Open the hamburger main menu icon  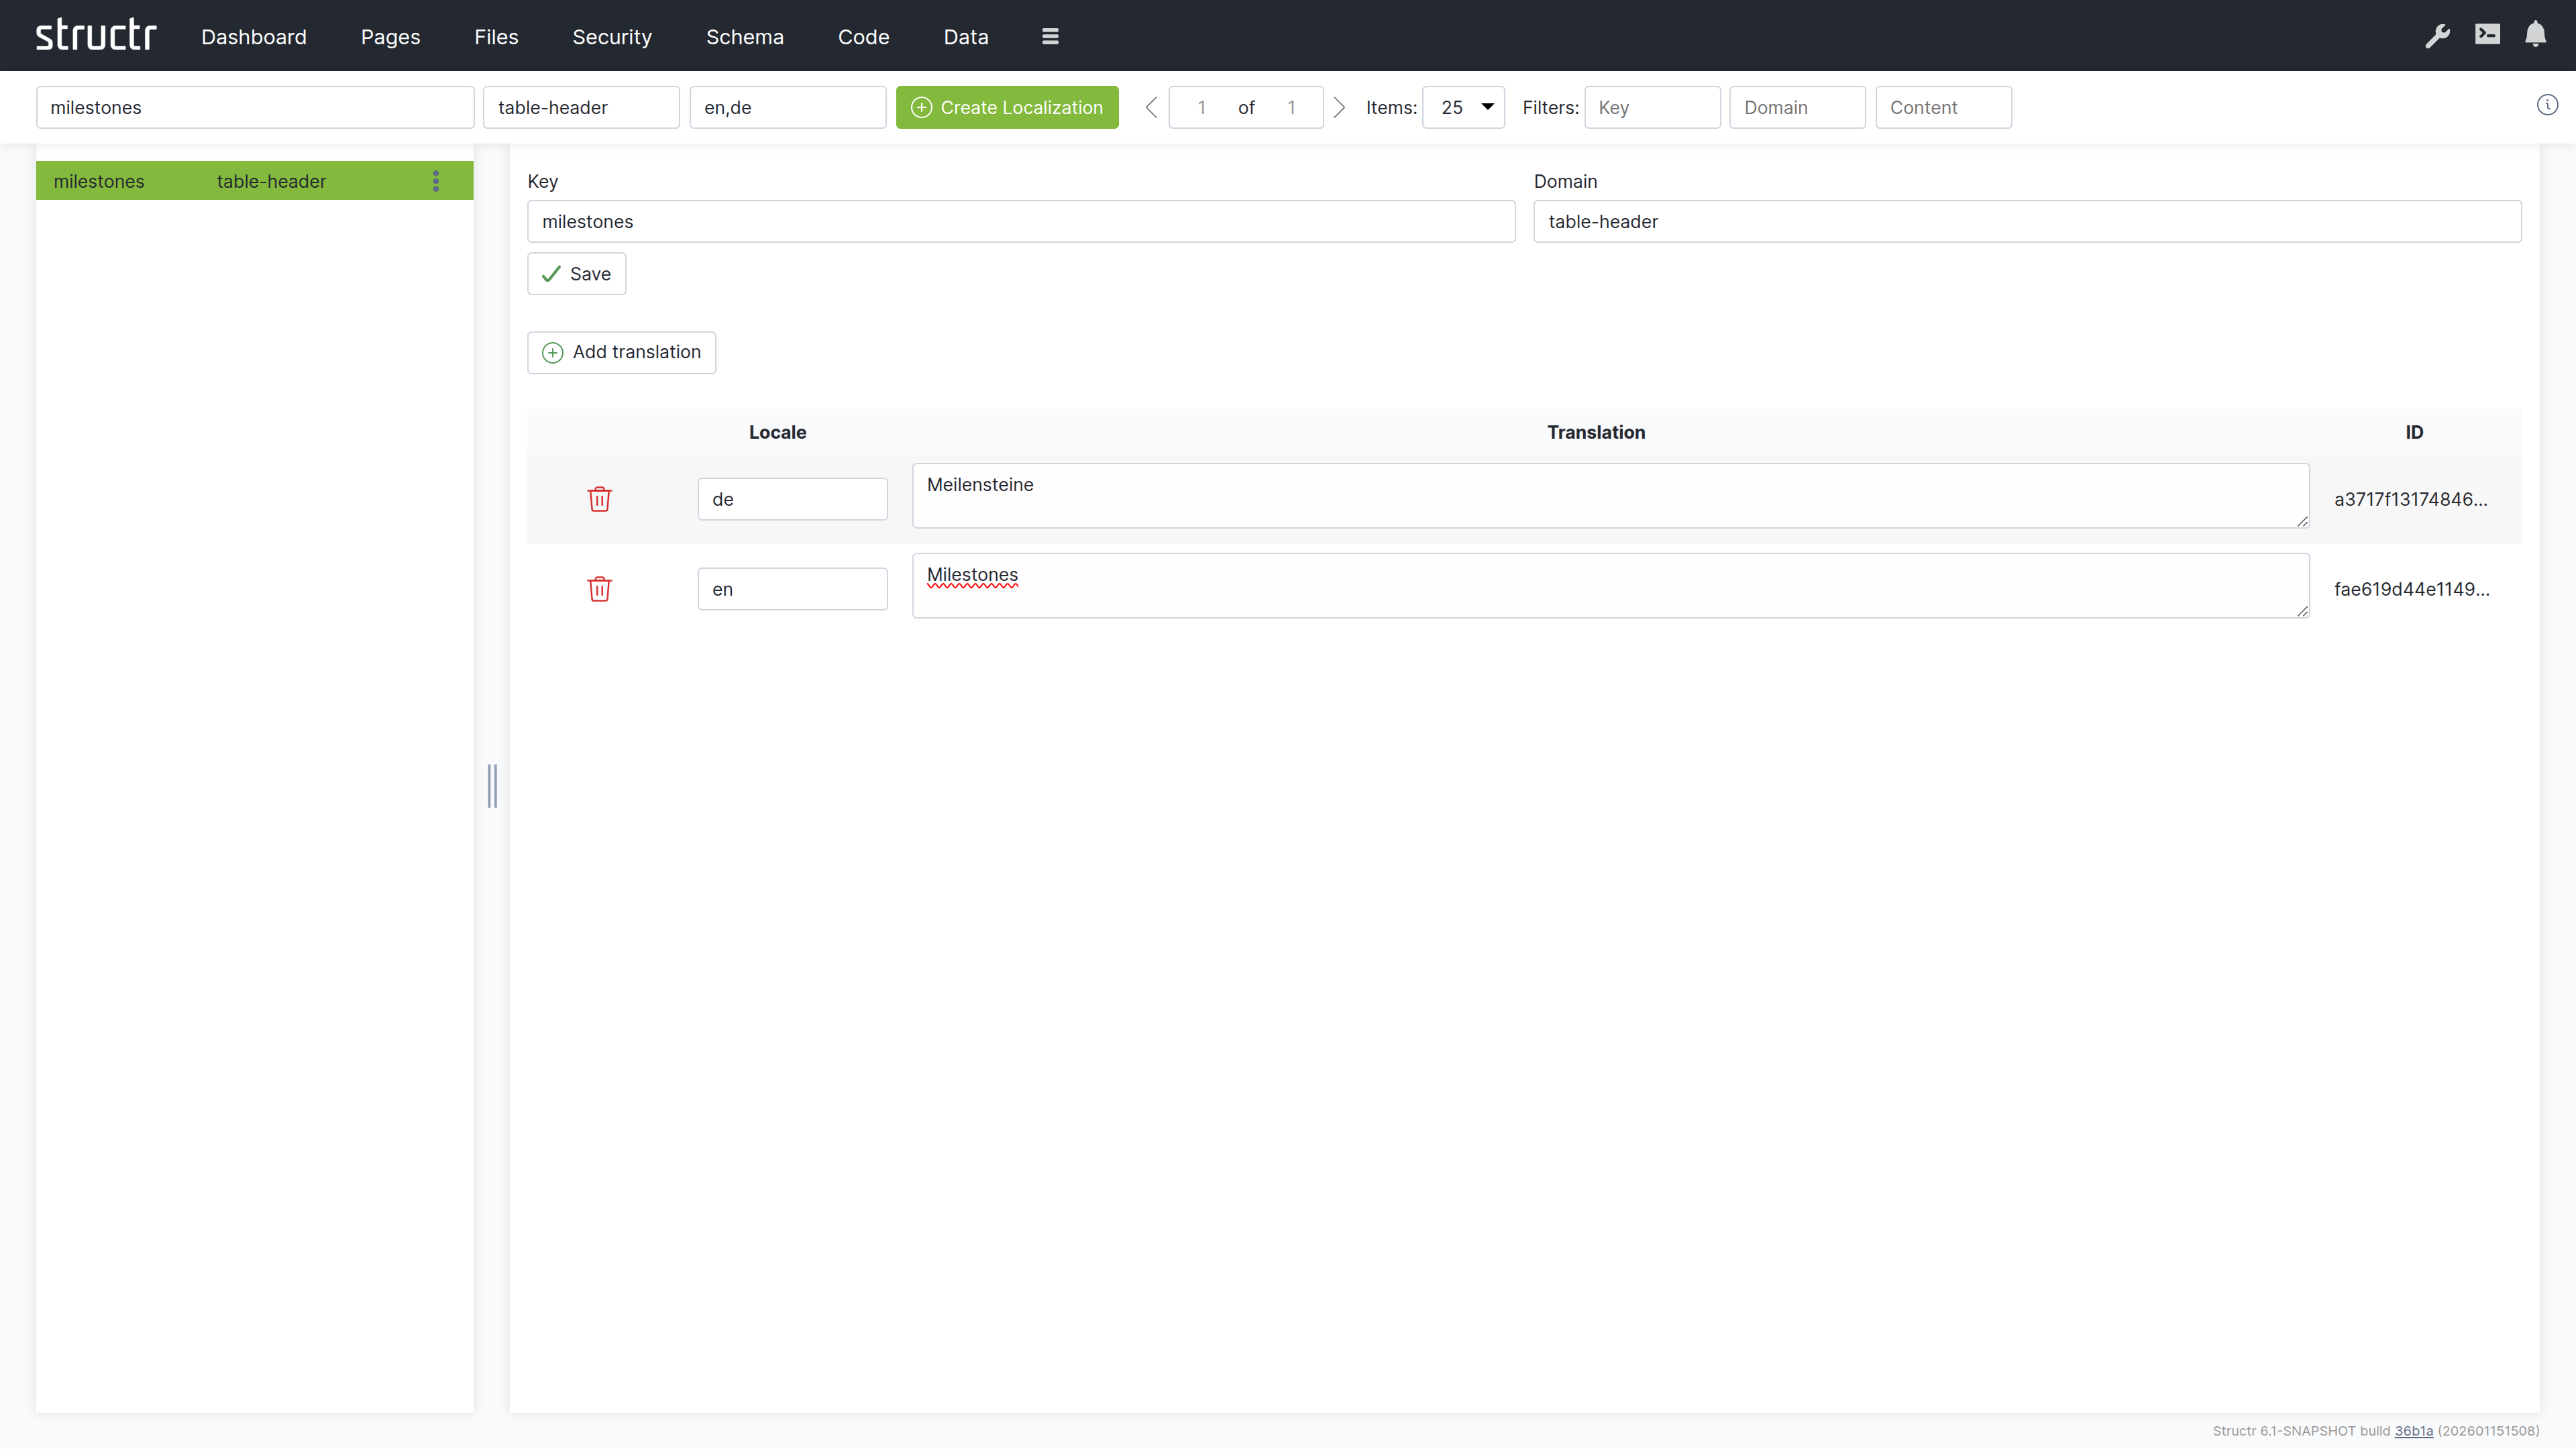(x=1050, y=36)
